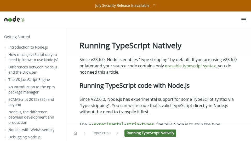Screen dimensions: 251x141
Task: Open Node.js with WebAssembly article
Action: point(31,130)
